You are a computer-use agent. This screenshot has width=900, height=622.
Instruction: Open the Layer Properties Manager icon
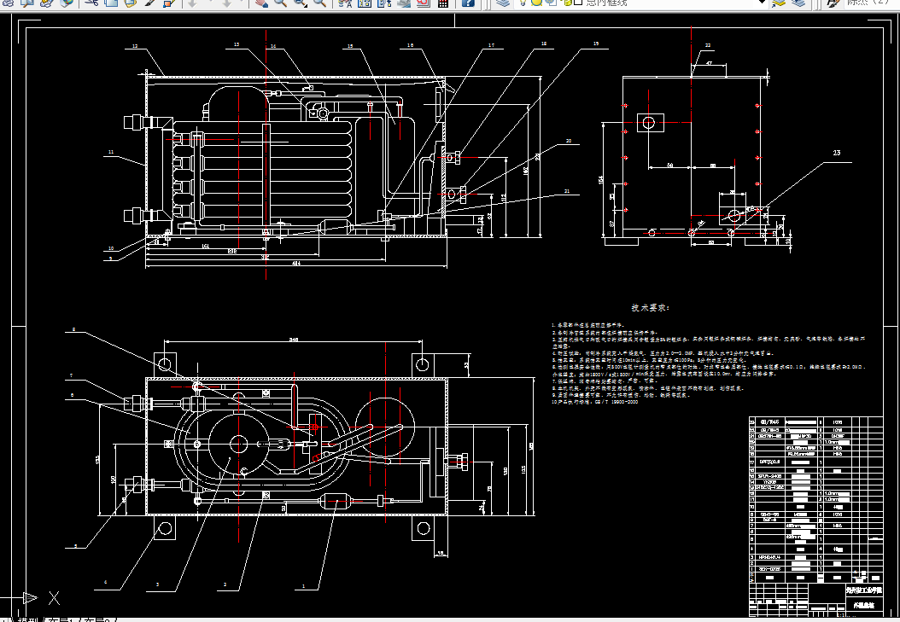coord(503,3)
